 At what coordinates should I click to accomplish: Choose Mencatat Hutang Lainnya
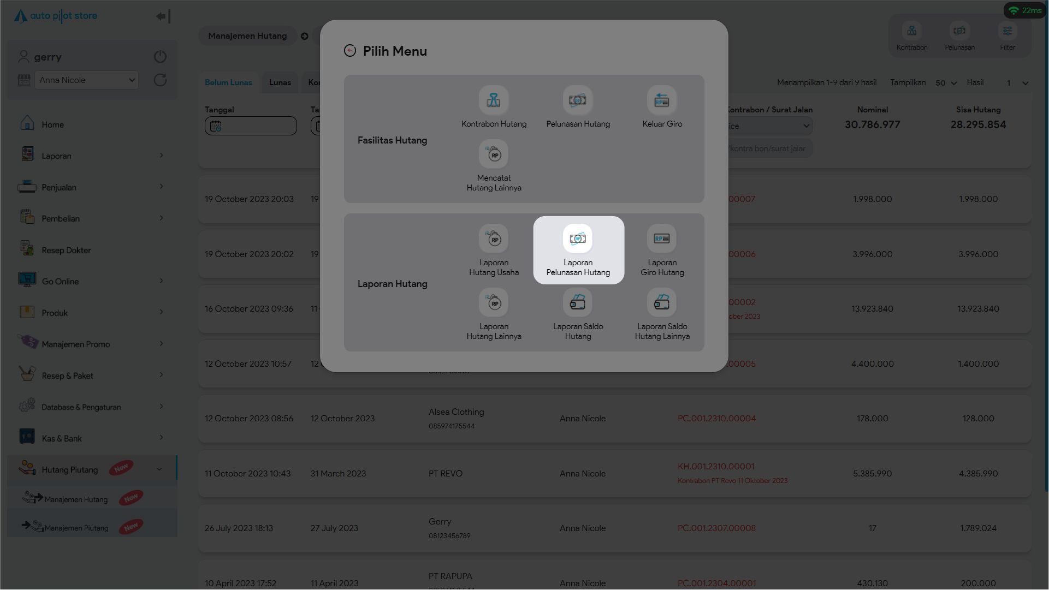[494, 154]
